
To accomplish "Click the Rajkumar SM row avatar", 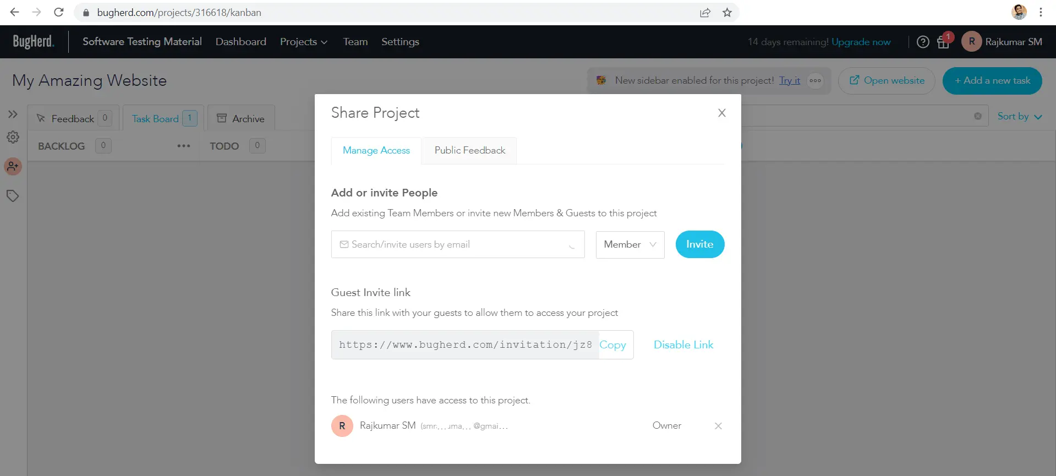I will (x=342, y=426).
